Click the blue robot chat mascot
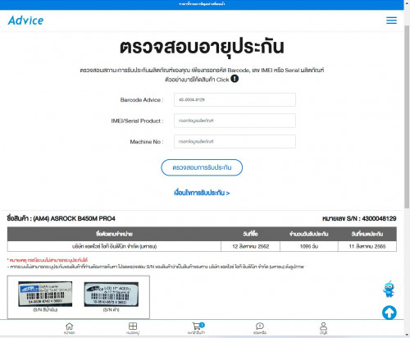Viewport: 410px width, 338px height. point(389,289)
